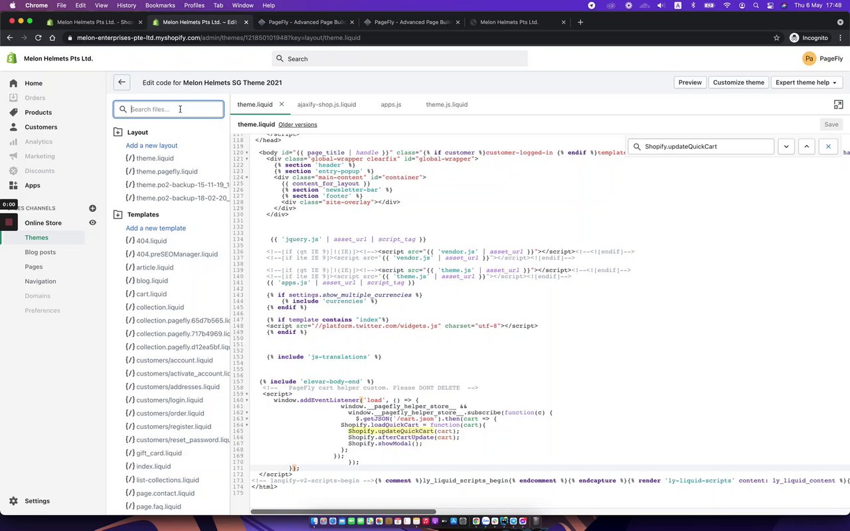Image resolution: width=850 pixels, height=531 pixels.
Task: Switch to the ajaxify-shop.js.liquid tab
Action: click(327, 104)
